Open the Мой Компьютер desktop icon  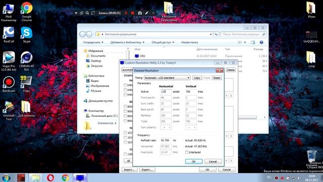click(9, 12)
